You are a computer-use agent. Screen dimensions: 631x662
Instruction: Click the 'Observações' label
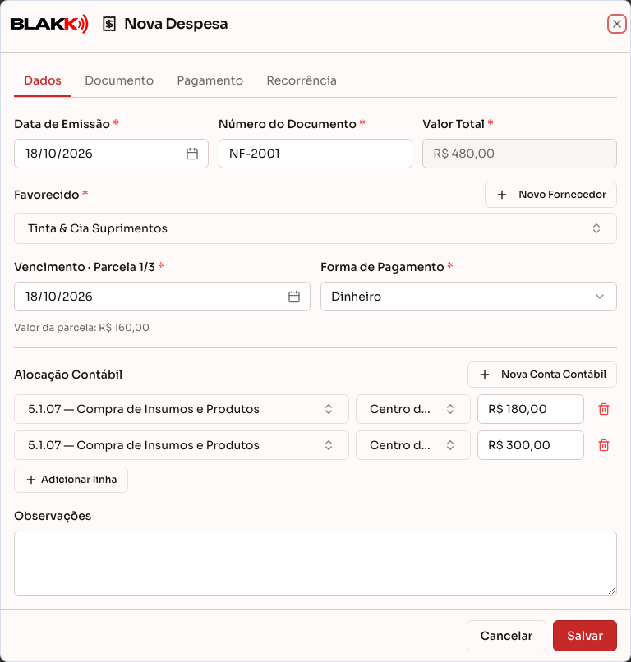click(x=53, y=516)
